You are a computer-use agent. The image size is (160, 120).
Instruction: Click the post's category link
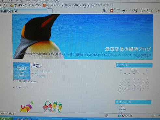click(x=36, y=73)
